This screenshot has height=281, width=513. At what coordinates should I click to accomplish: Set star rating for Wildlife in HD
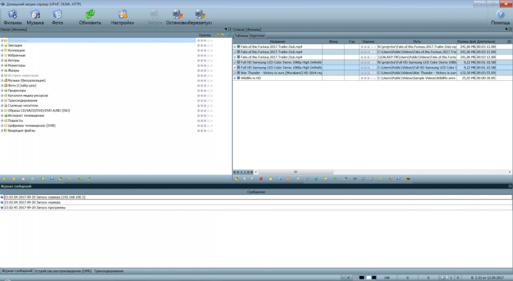pyautogui.click(x=367, y=78)
